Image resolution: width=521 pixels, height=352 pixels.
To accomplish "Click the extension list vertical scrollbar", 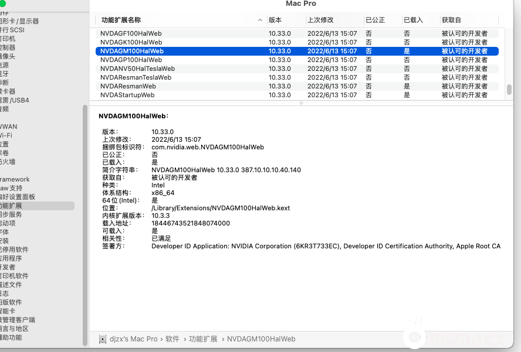I will coord(509,90).
